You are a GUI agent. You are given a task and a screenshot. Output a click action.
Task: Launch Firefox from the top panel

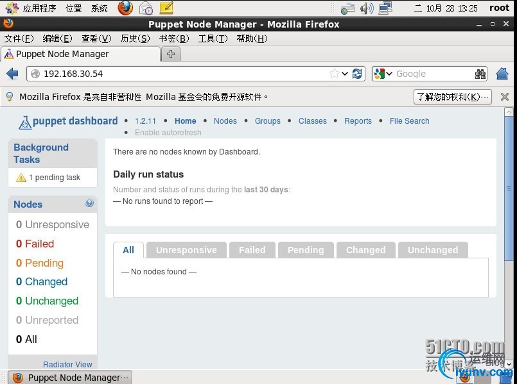point(125,8)
